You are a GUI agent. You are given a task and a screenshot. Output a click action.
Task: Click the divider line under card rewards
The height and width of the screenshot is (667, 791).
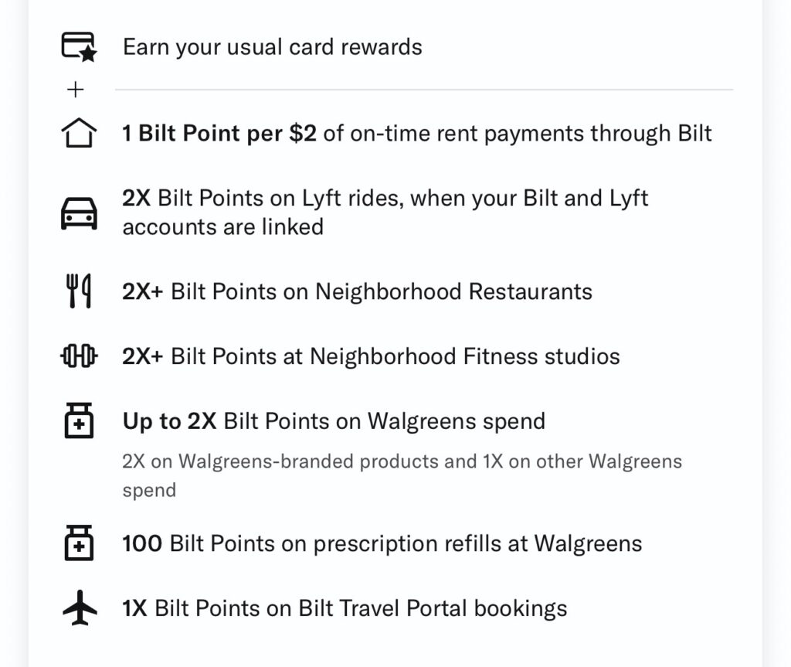[423, 90]
